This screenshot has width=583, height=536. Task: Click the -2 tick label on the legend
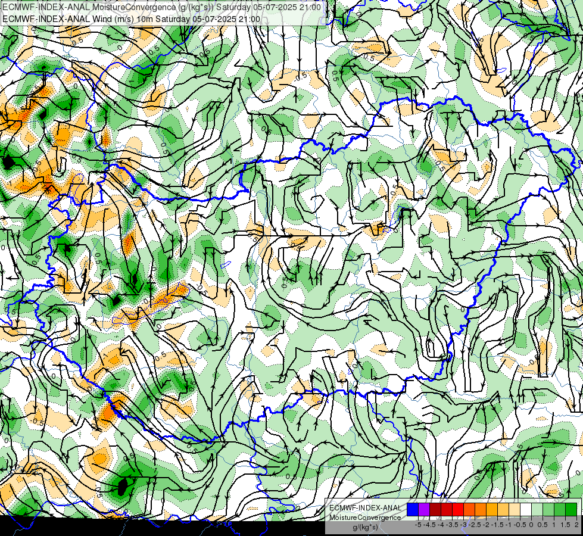click(x=486, y=525)
